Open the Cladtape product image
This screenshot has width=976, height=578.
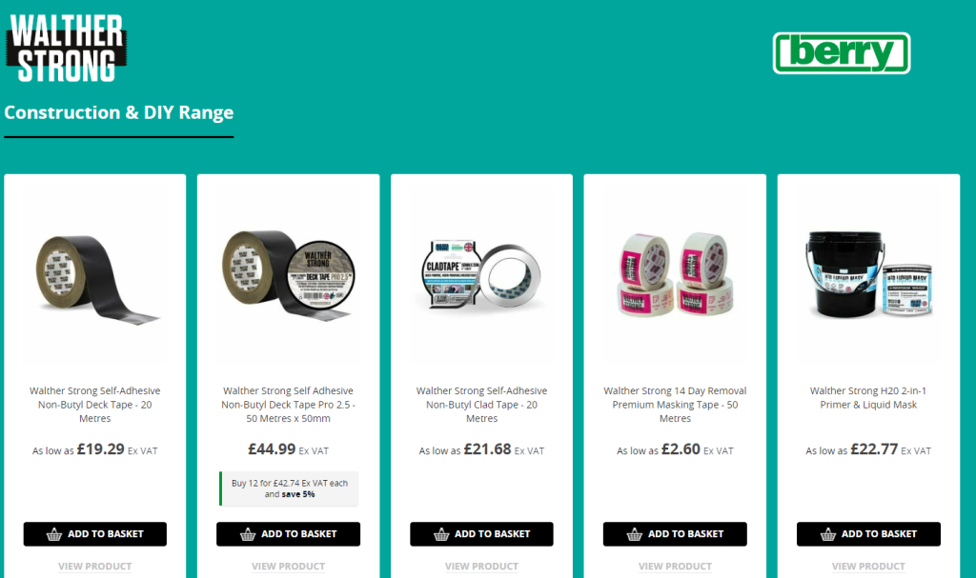tap(481, 277)
